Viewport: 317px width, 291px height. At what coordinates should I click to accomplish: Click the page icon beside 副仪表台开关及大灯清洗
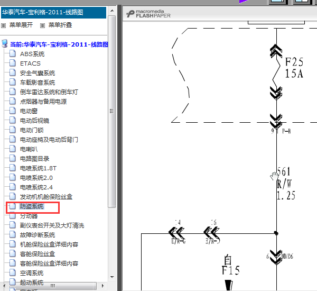coord(13,225)
